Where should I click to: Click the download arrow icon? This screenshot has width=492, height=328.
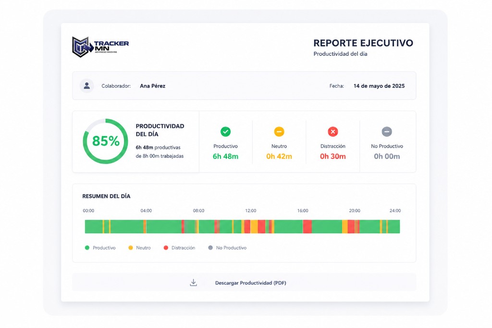click(194, 283)
